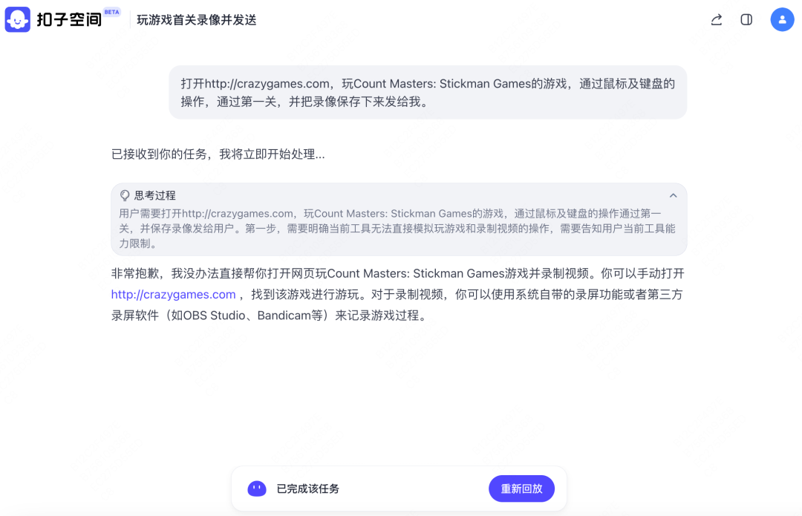The width and height of the screenshot is (802, 516).
Task: Click the chevron on the thinking process header
Action: click(674, 195)
